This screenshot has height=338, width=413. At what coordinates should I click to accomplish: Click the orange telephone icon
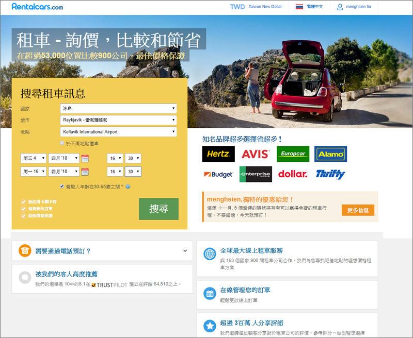25,251
